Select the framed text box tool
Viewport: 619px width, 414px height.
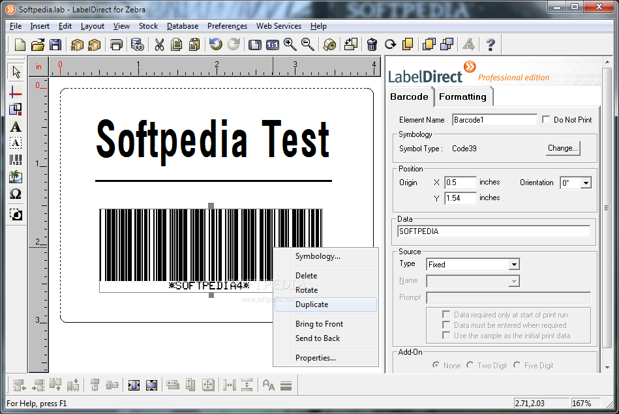click(x=16, y=143)
